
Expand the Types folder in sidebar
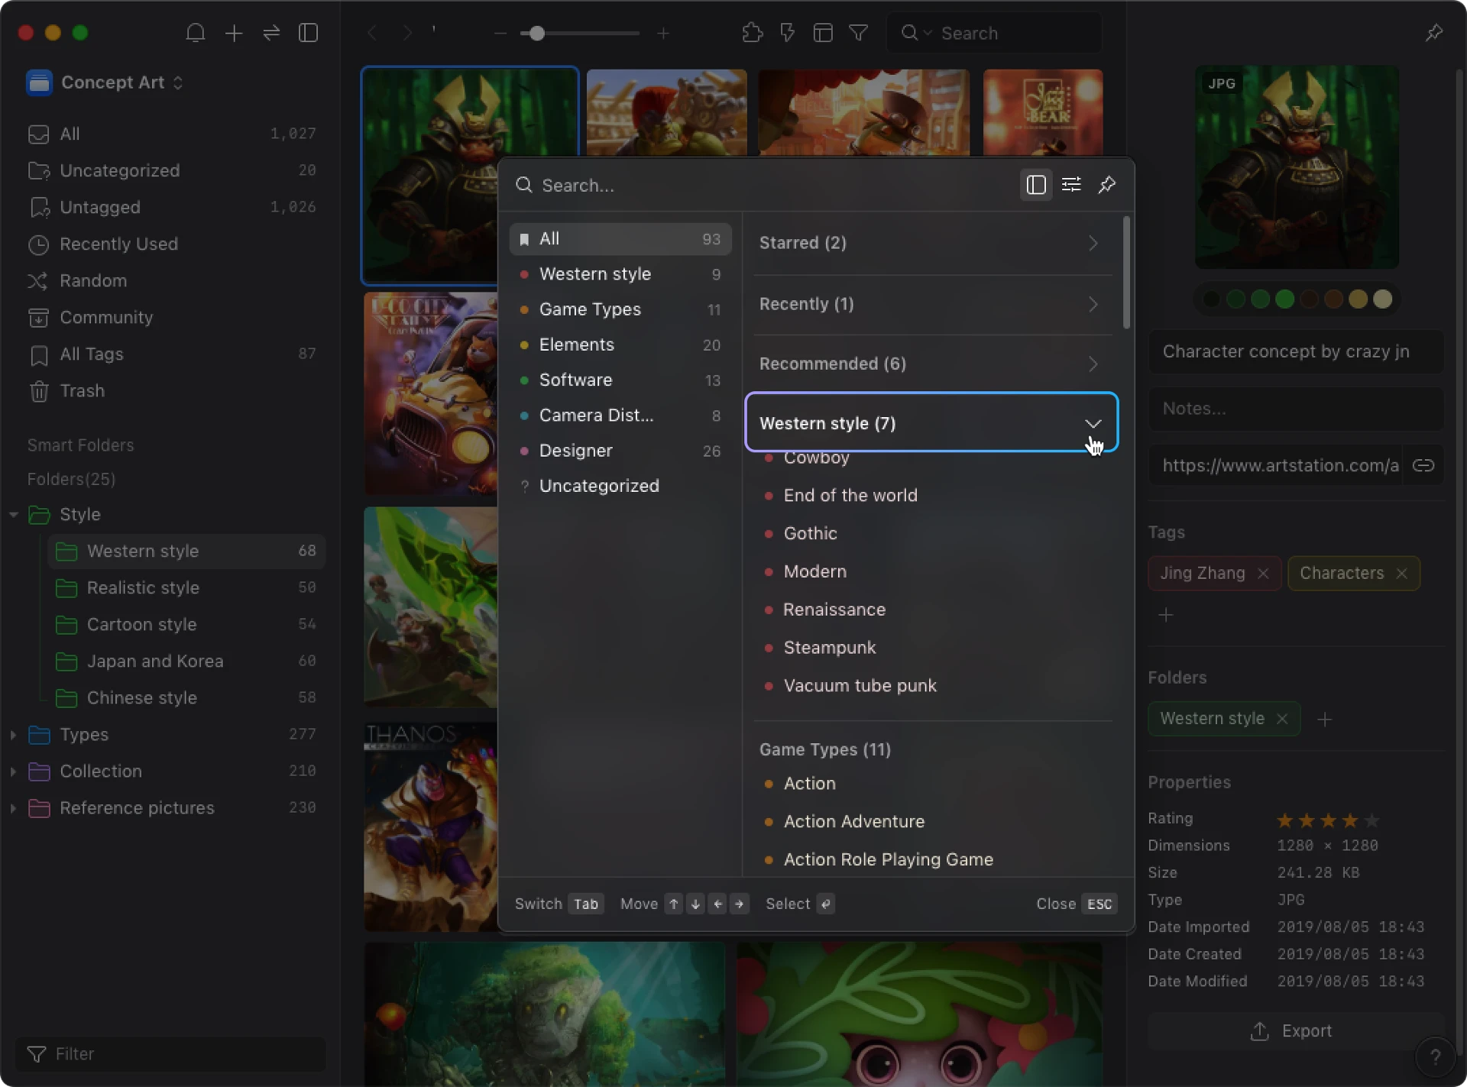(13, 735)
